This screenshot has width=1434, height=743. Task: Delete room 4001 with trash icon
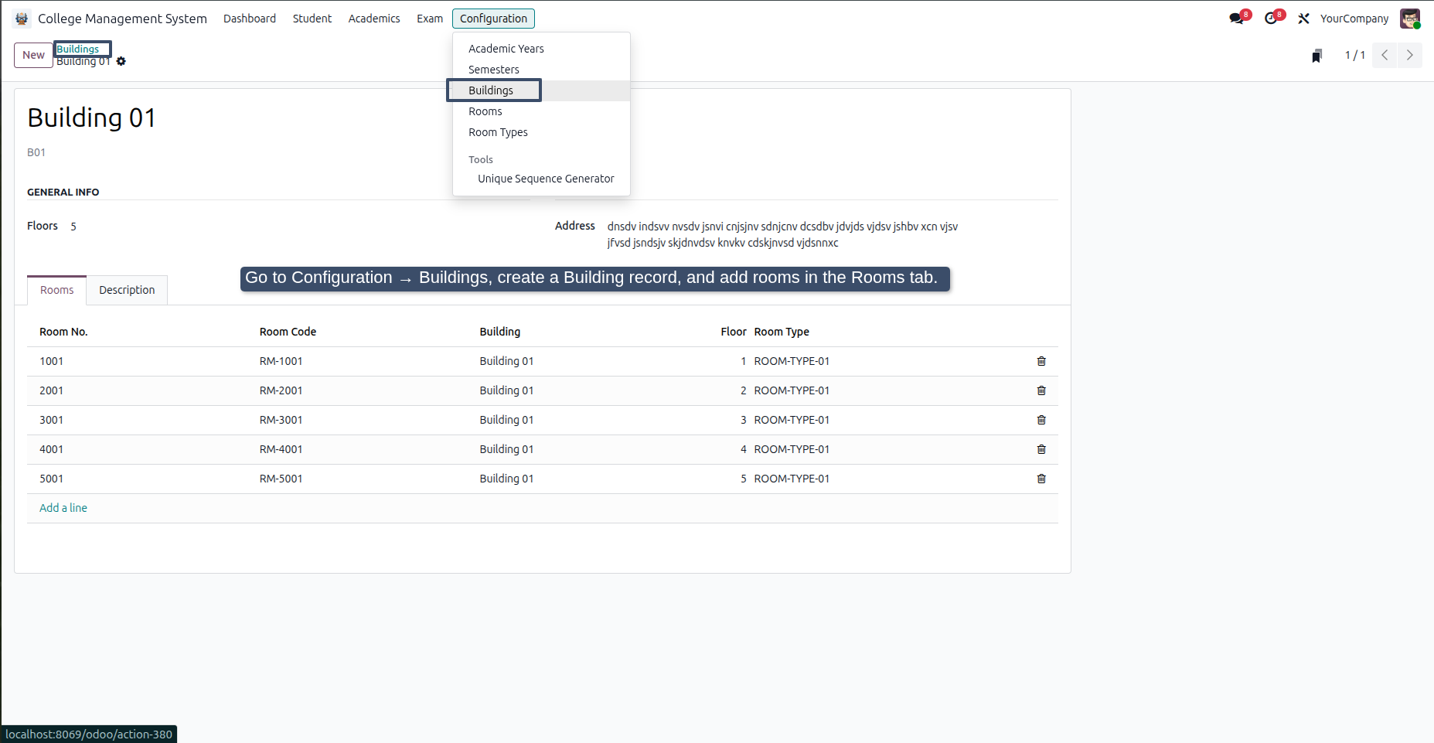[1041, 449]
